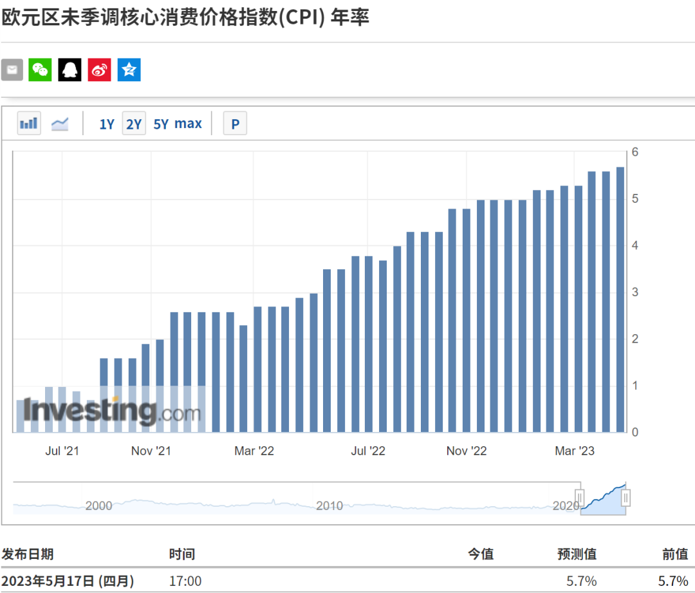This screenshot has height=593, width=695.
Task: Share via the email envelope icon
Action: [x=12, y=70]
